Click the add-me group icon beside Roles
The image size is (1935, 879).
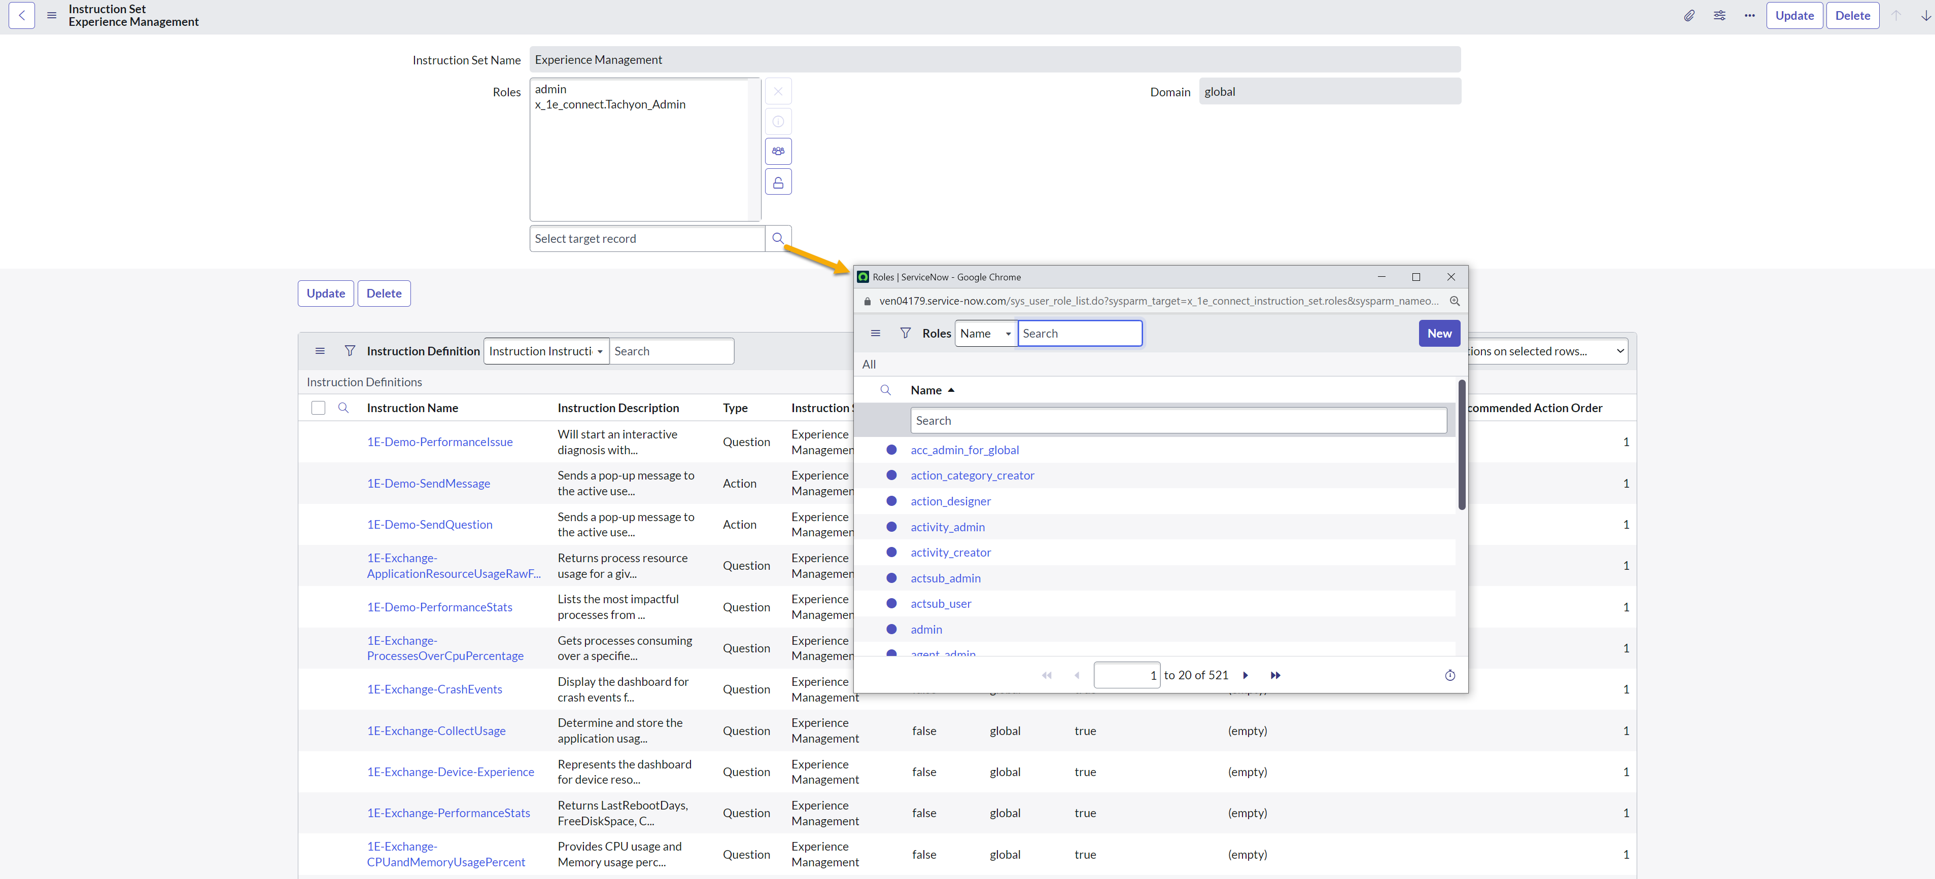click(777, 152)
